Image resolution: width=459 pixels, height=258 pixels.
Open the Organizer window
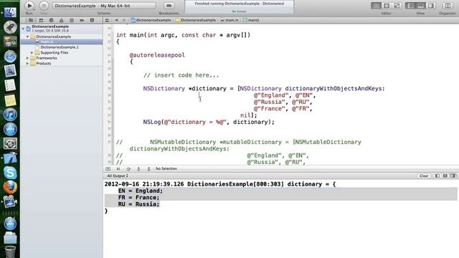point(448,6)
